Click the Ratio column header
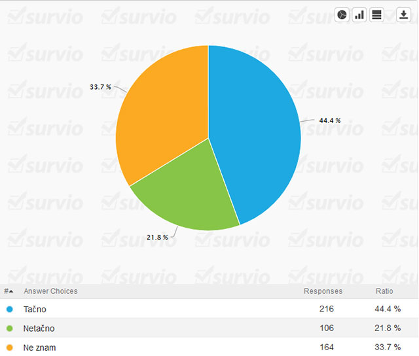 (x=384, y=291)
